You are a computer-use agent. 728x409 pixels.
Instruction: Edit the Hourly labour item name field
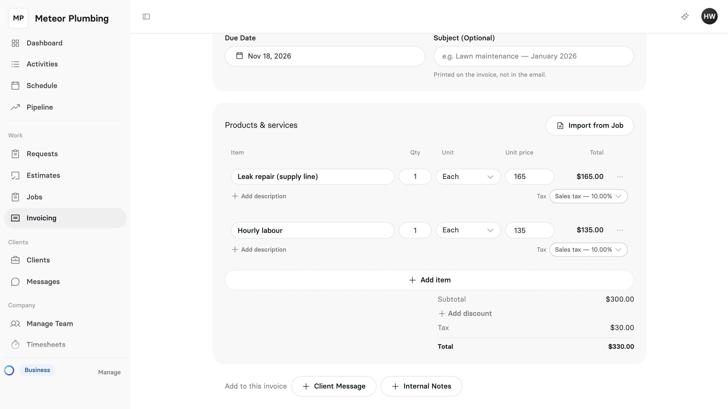(x=313, y=230)
